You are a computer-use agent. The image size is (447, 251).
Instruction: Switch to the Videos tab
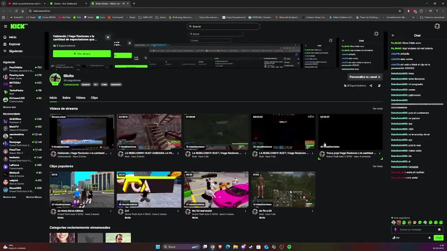pyautogui.click(x=81, y=98)
